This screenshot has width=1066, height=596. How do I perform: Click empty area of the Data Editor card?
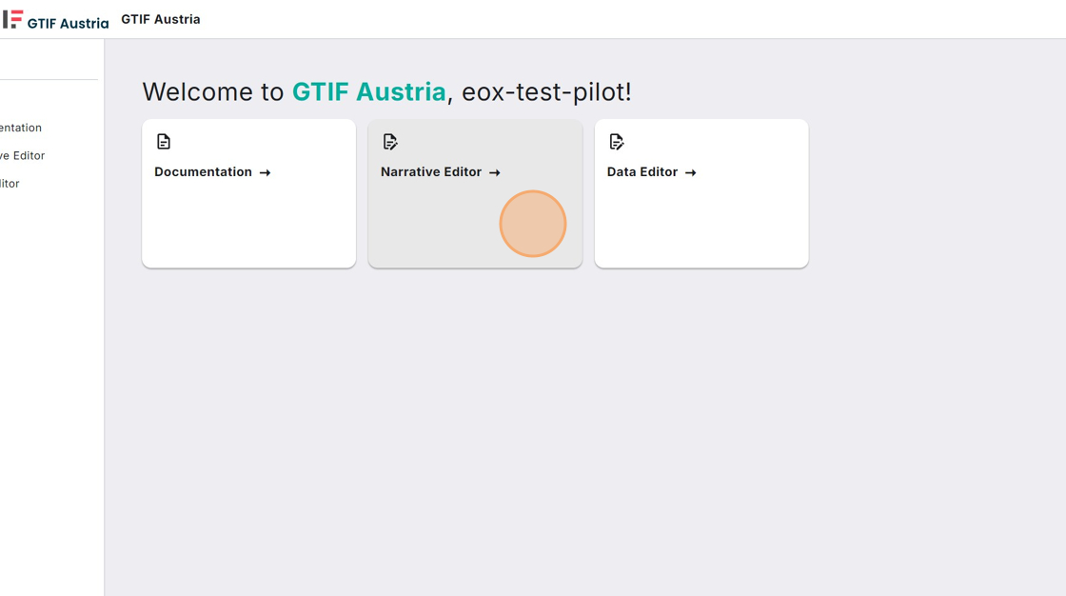coord(701,228)
